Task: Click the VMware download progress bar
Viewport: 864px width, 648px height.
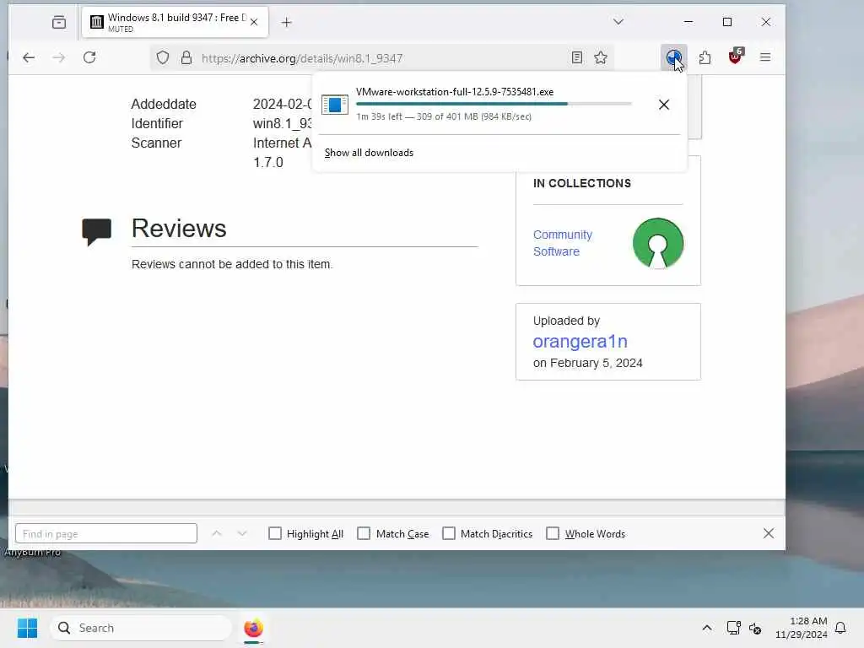Action: [494, 104]
